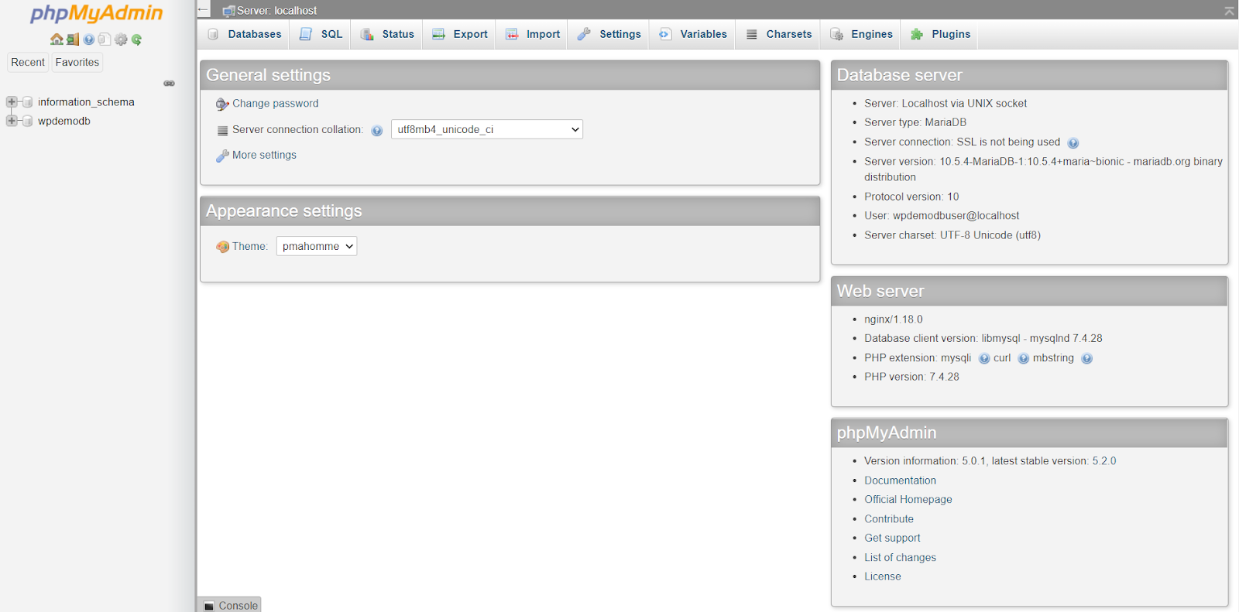Image resolution: width=1239 pixels, height=612 pixels.
Task: Click the More settings link
Action: (264, 156)
